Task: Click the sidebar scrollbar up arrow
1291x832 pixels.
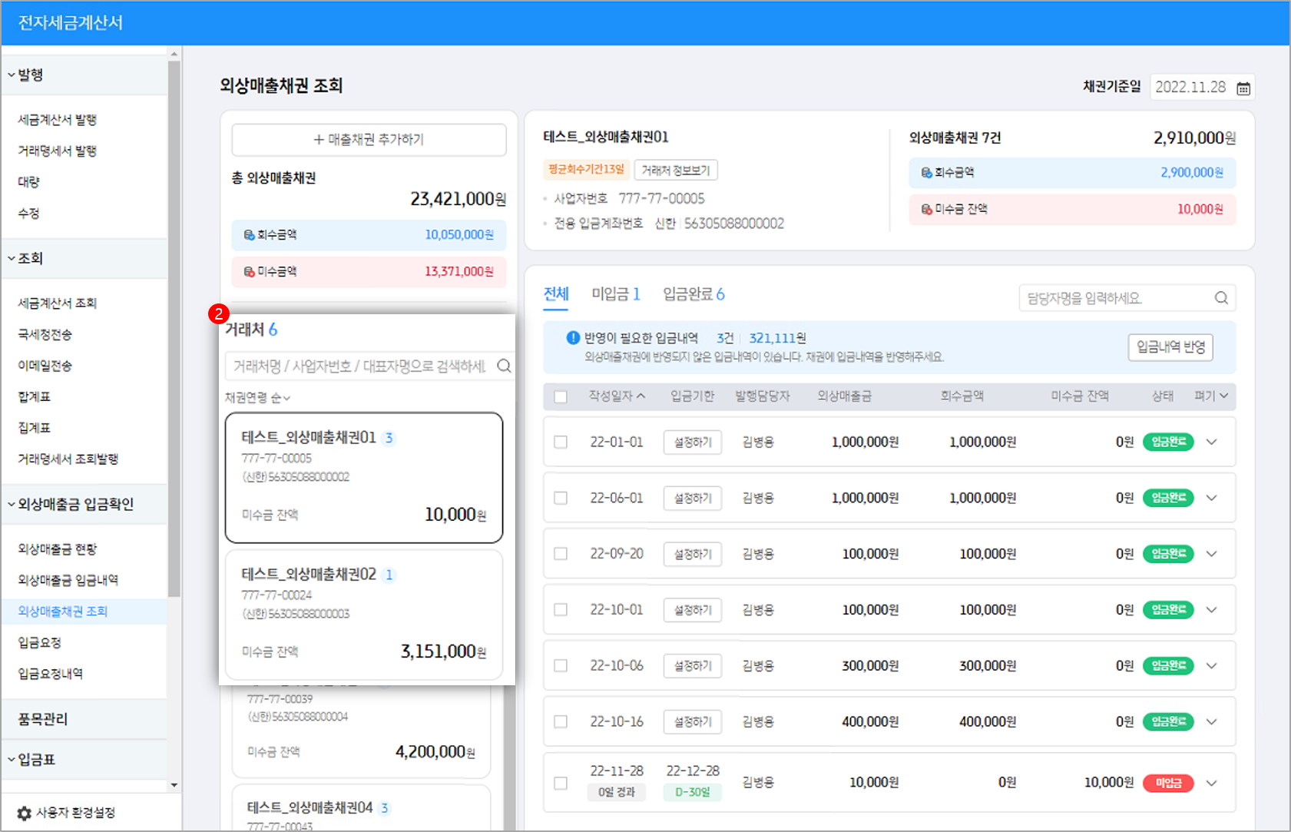Action: pos(174,55)
